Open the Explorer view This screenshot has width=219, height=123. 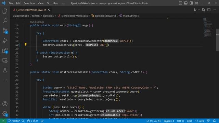5,11
